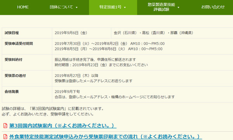Go to the HOME menu item
Image resolution: width=233 pixels, height=140 pixels.
click(x=23, y=7)
